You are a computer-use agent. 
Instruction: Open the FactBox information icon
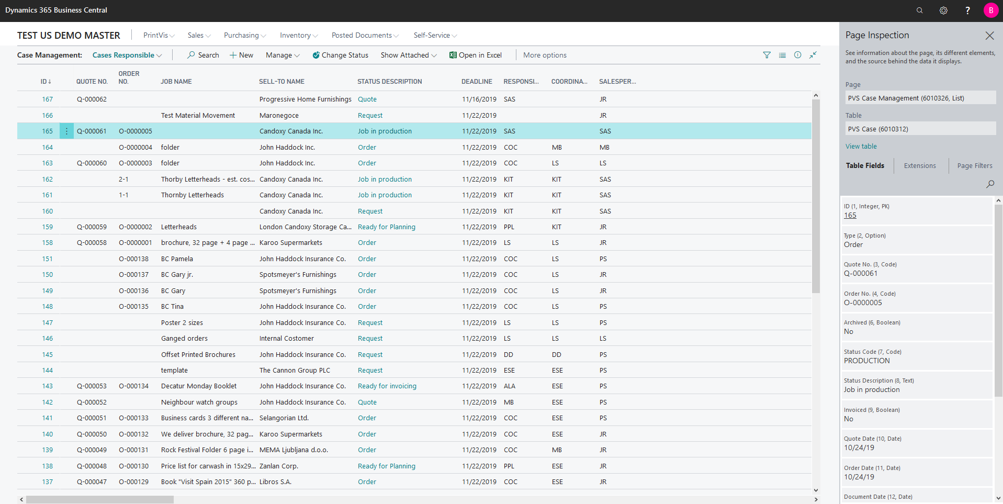tap(797, 55)
